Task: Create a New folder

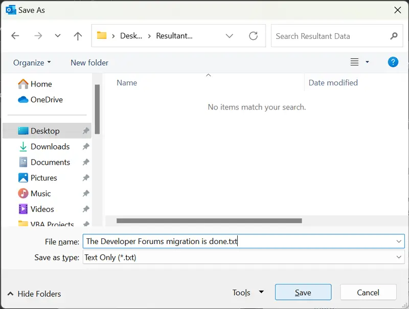Action: click(x=89, y=62)
